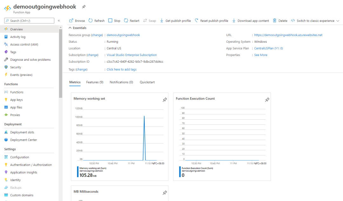Viewport: 343px width, 201px height.
Task: Download the publish profile via Get publish profile
Action: point(175,21)
